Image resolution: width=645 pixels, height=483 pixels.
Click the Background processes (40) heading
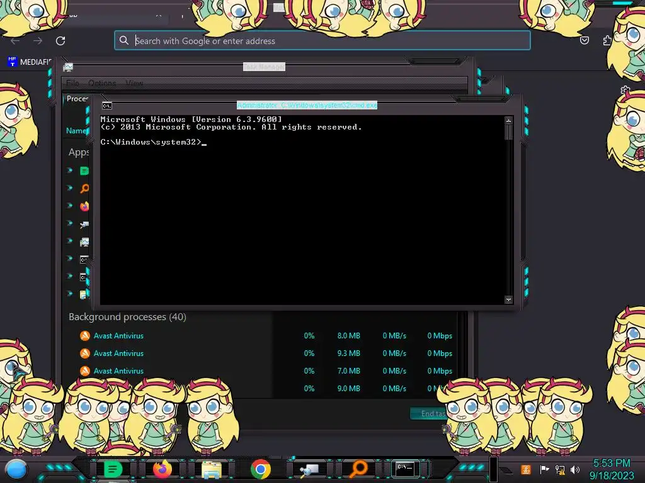(127, 317)
